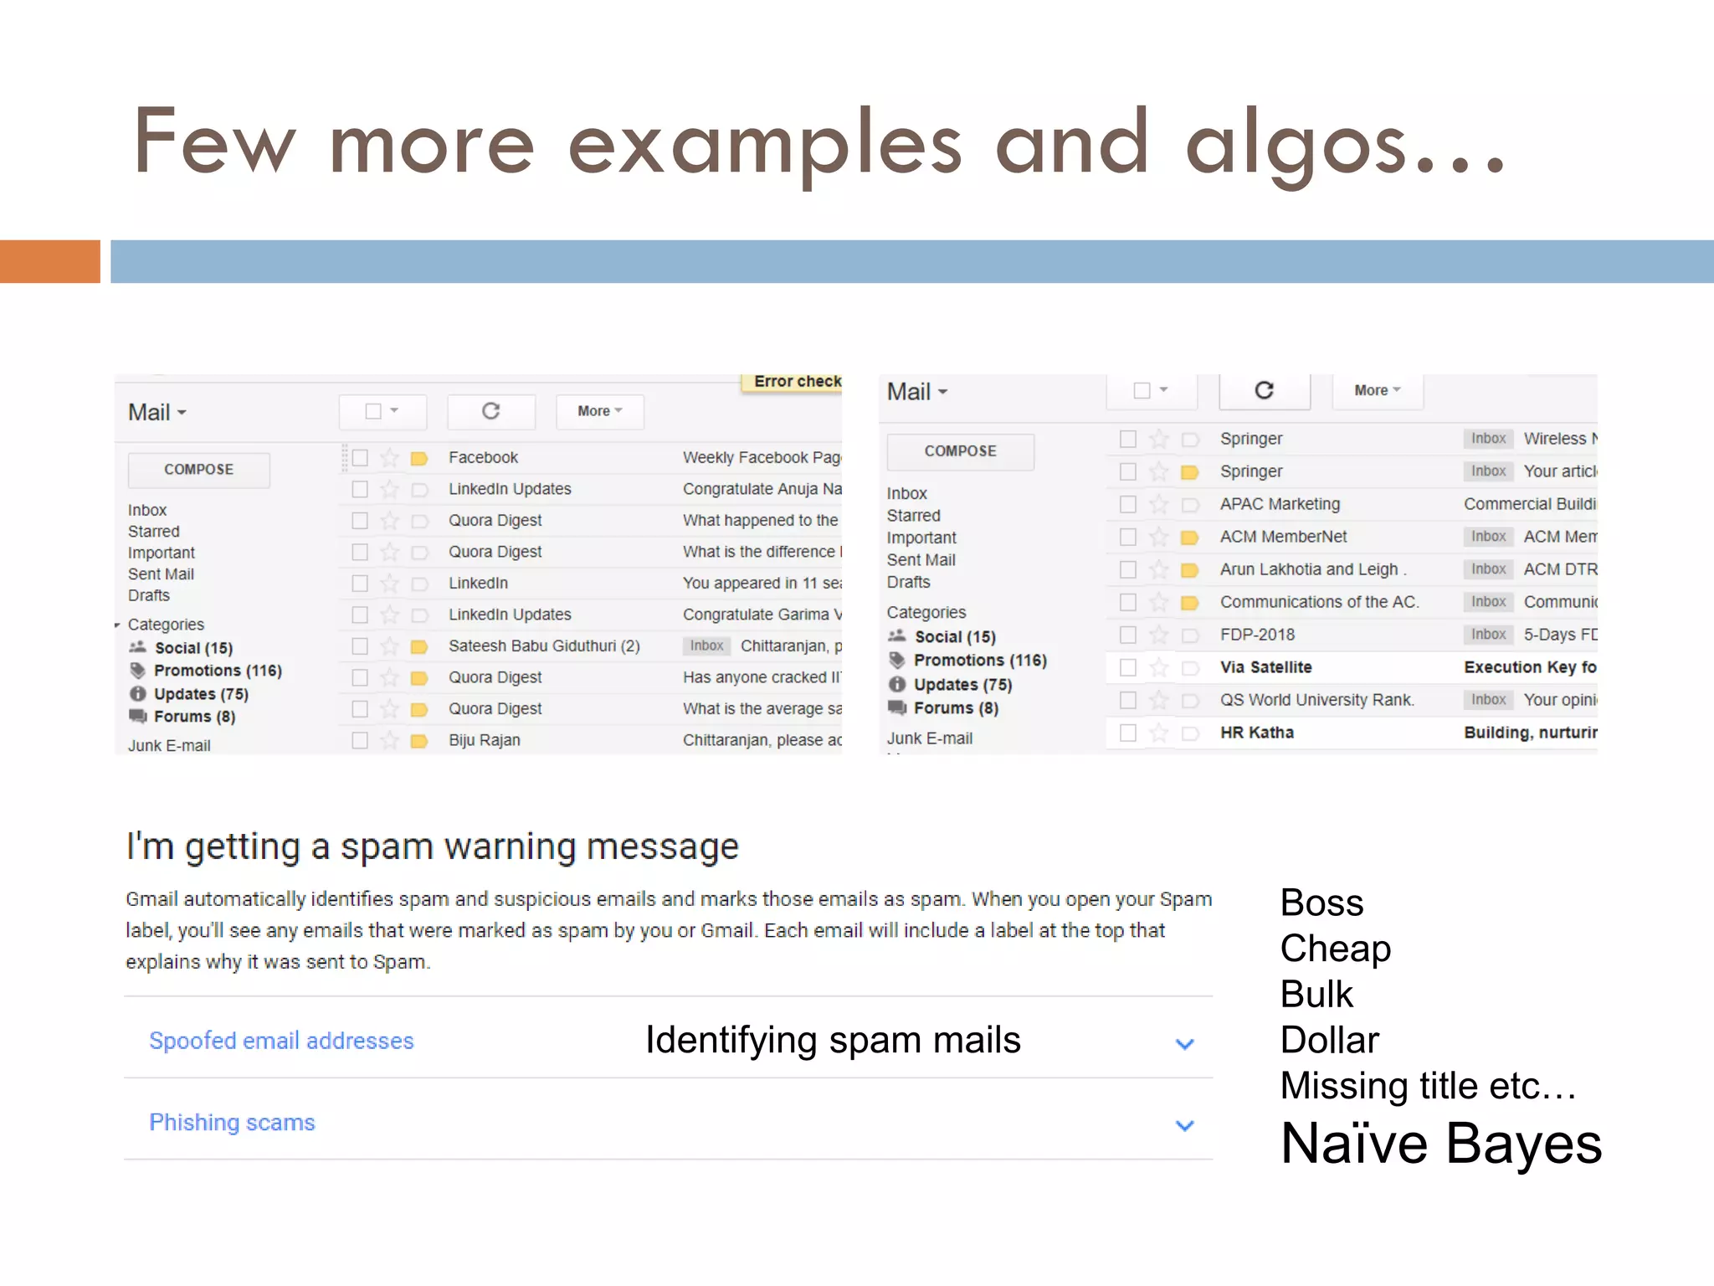Open Starred folder in left sidebar
1714x1286 pixels.
coord(153,532)
